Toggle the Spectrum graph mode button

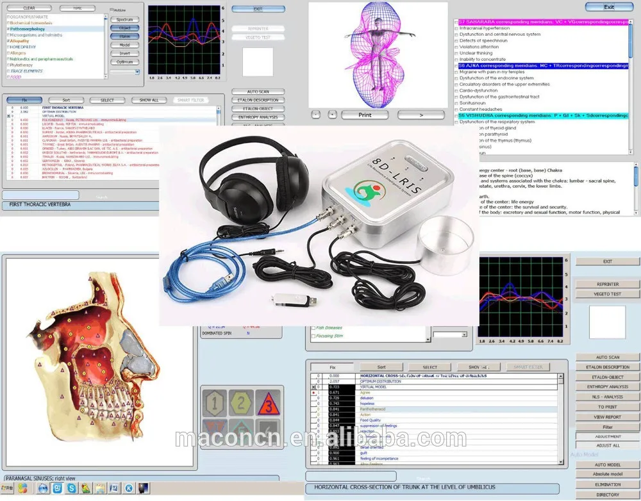[125, 20]
